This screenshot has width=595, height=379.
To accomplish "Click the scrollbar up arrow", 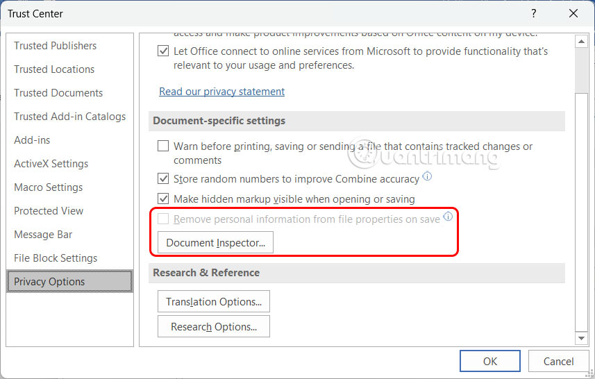I will (582, 42).
